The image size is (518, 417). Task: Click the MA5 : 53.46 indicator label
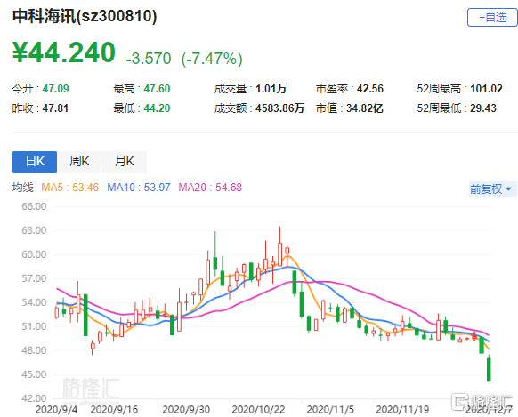pyautogui.click(x=69, y=188)
